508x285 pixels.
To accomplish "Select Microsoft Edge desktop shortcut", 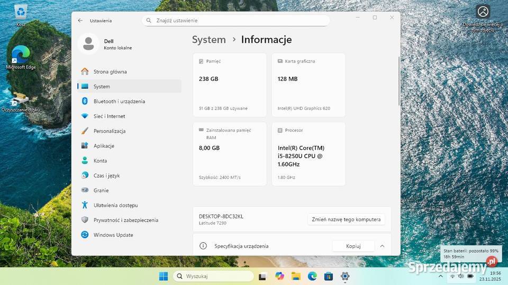I will coord(21,58).
